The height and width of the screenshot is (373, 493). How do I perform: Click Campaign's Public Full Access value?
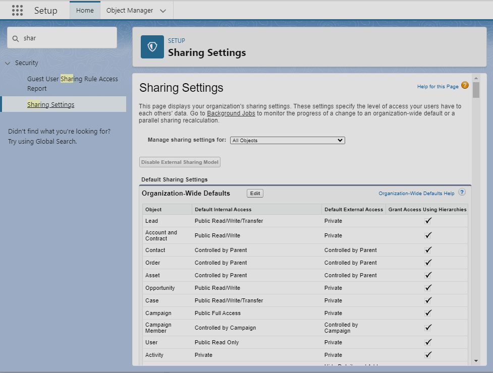coord(217,313)
